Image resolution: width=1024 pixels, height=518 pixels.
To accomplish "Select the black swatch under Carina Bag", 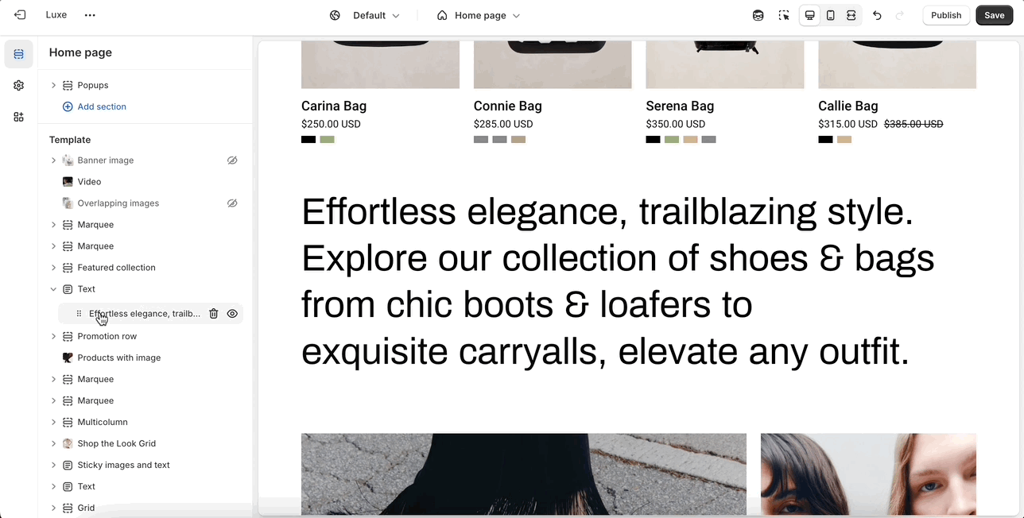I will tap(308, 140).
